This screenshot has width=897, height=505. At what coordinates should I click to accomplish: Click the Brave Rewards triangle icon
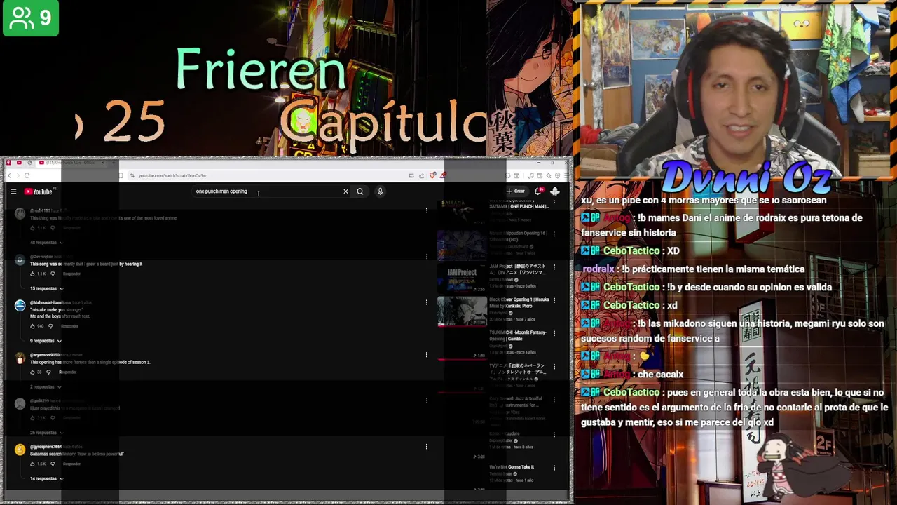point(443,175)
